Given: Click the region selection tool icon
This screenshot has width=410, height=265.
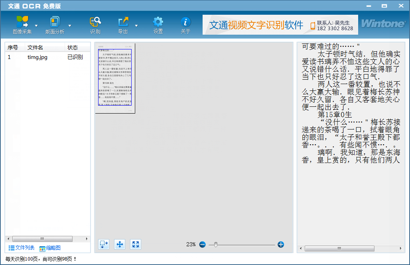Looking at the screenshot, I should (x=104, y=244).
